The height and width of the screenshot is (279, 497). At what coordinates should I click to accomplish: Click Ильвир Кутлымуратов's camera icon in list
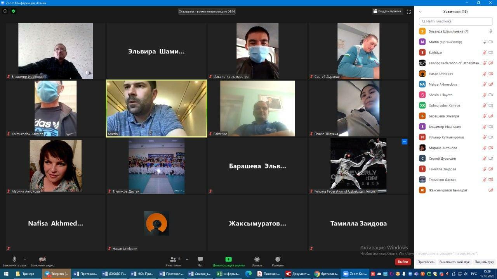tap(491, 137)
